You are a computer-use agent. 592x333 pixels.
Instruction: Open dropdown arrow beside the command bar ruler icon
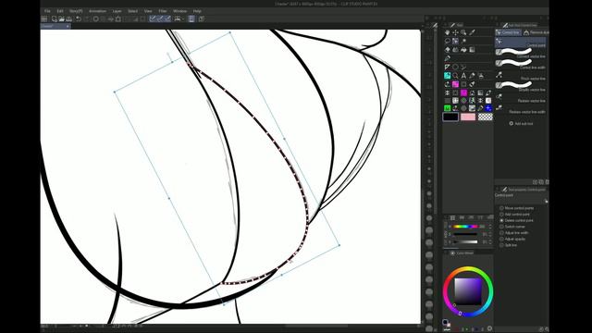(x=183, y=18)
